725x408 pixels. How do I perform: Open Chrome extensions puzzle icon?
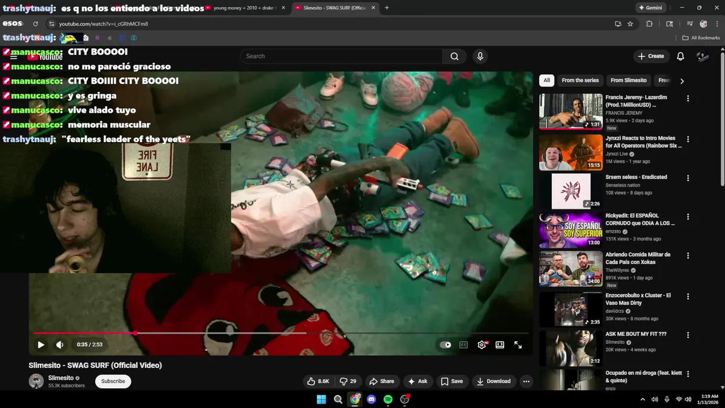649,24
